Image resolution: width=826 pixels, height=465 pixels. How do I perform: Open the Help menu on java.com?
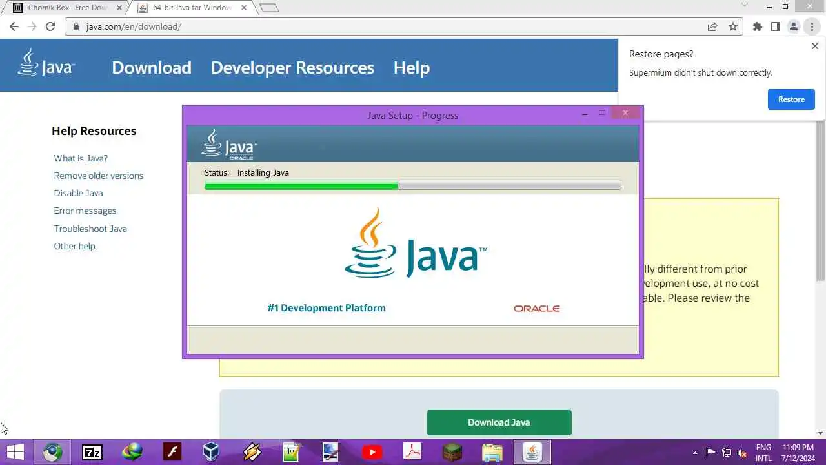click(x=412, y=68)
